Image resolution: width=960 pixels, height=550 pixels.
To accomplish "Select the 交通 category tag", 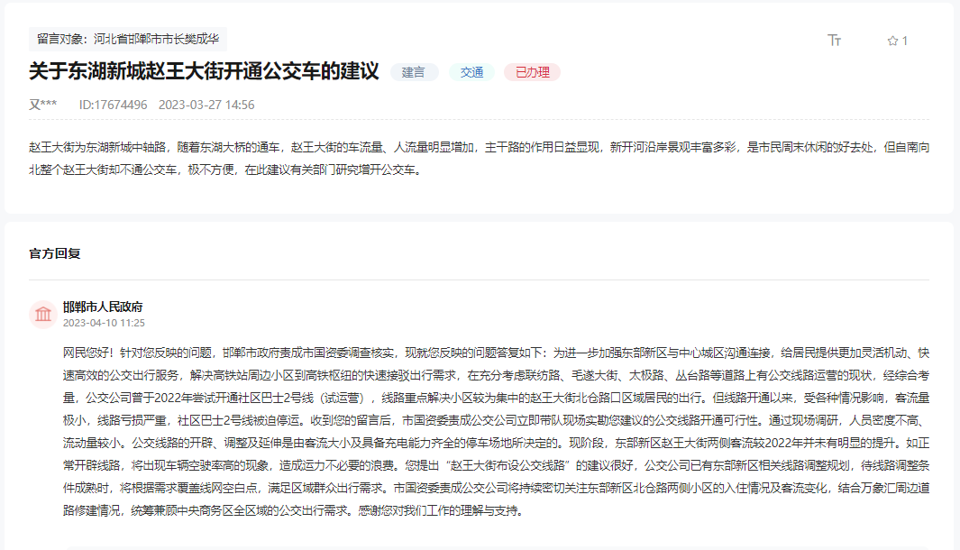I will pos(472,72).
